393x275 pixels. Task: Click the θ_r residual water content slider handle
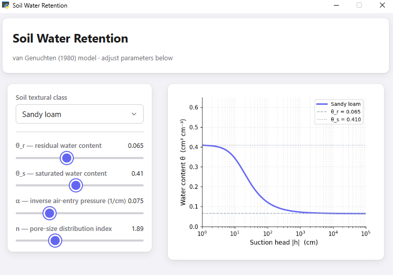coord(67,158)
